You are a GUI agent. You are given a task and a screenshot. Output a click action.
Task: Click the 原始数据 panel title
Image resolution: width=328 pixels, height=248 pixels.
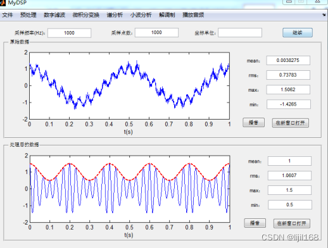20,42
